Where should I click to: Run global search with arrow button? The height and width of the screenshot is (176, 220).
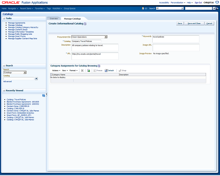coord(214,8)
